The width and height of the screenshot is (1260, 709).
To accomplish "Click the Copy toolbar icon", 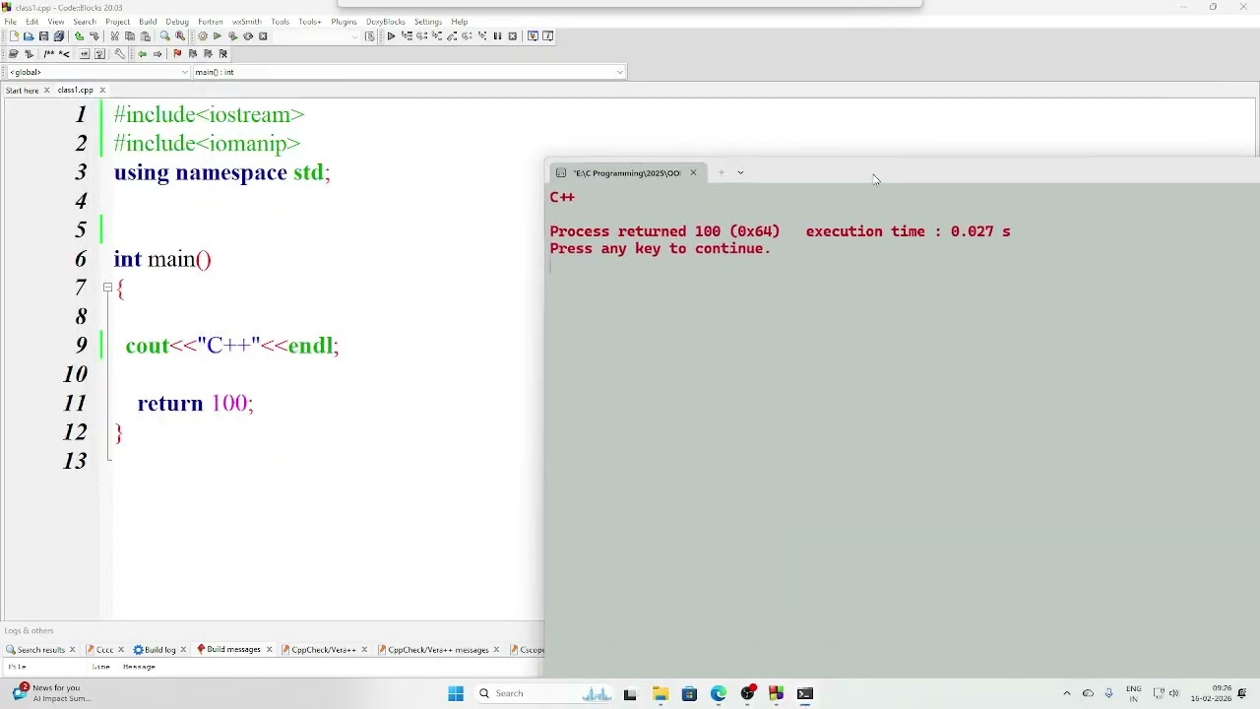I will [130, 36].
